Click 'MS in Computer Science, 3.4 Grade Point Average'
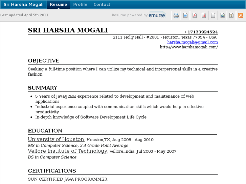The image size is (246, 184). point(78,146)
